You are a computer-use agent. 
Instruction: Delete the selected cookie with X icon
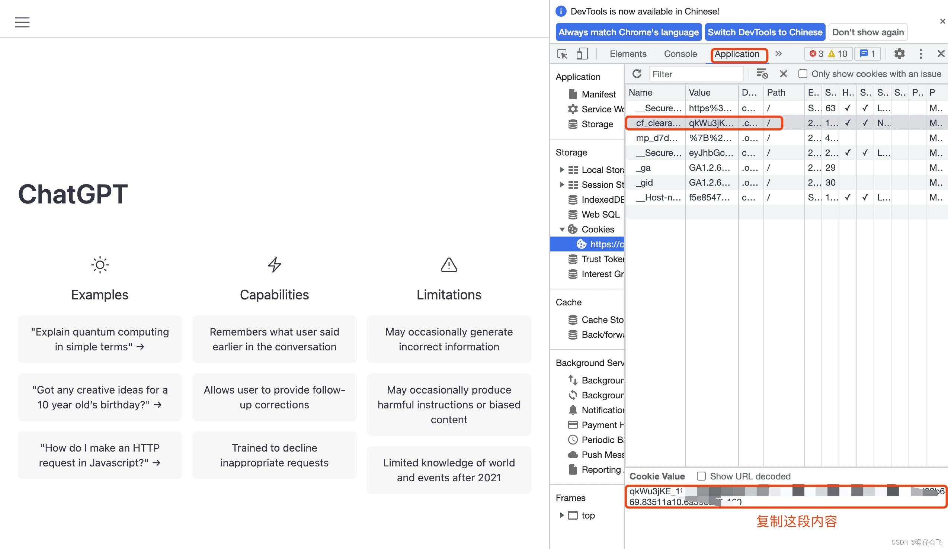(783, 74)
